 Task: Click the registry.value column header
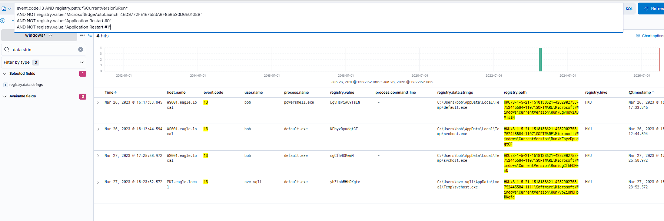click(x=342, y=93)
